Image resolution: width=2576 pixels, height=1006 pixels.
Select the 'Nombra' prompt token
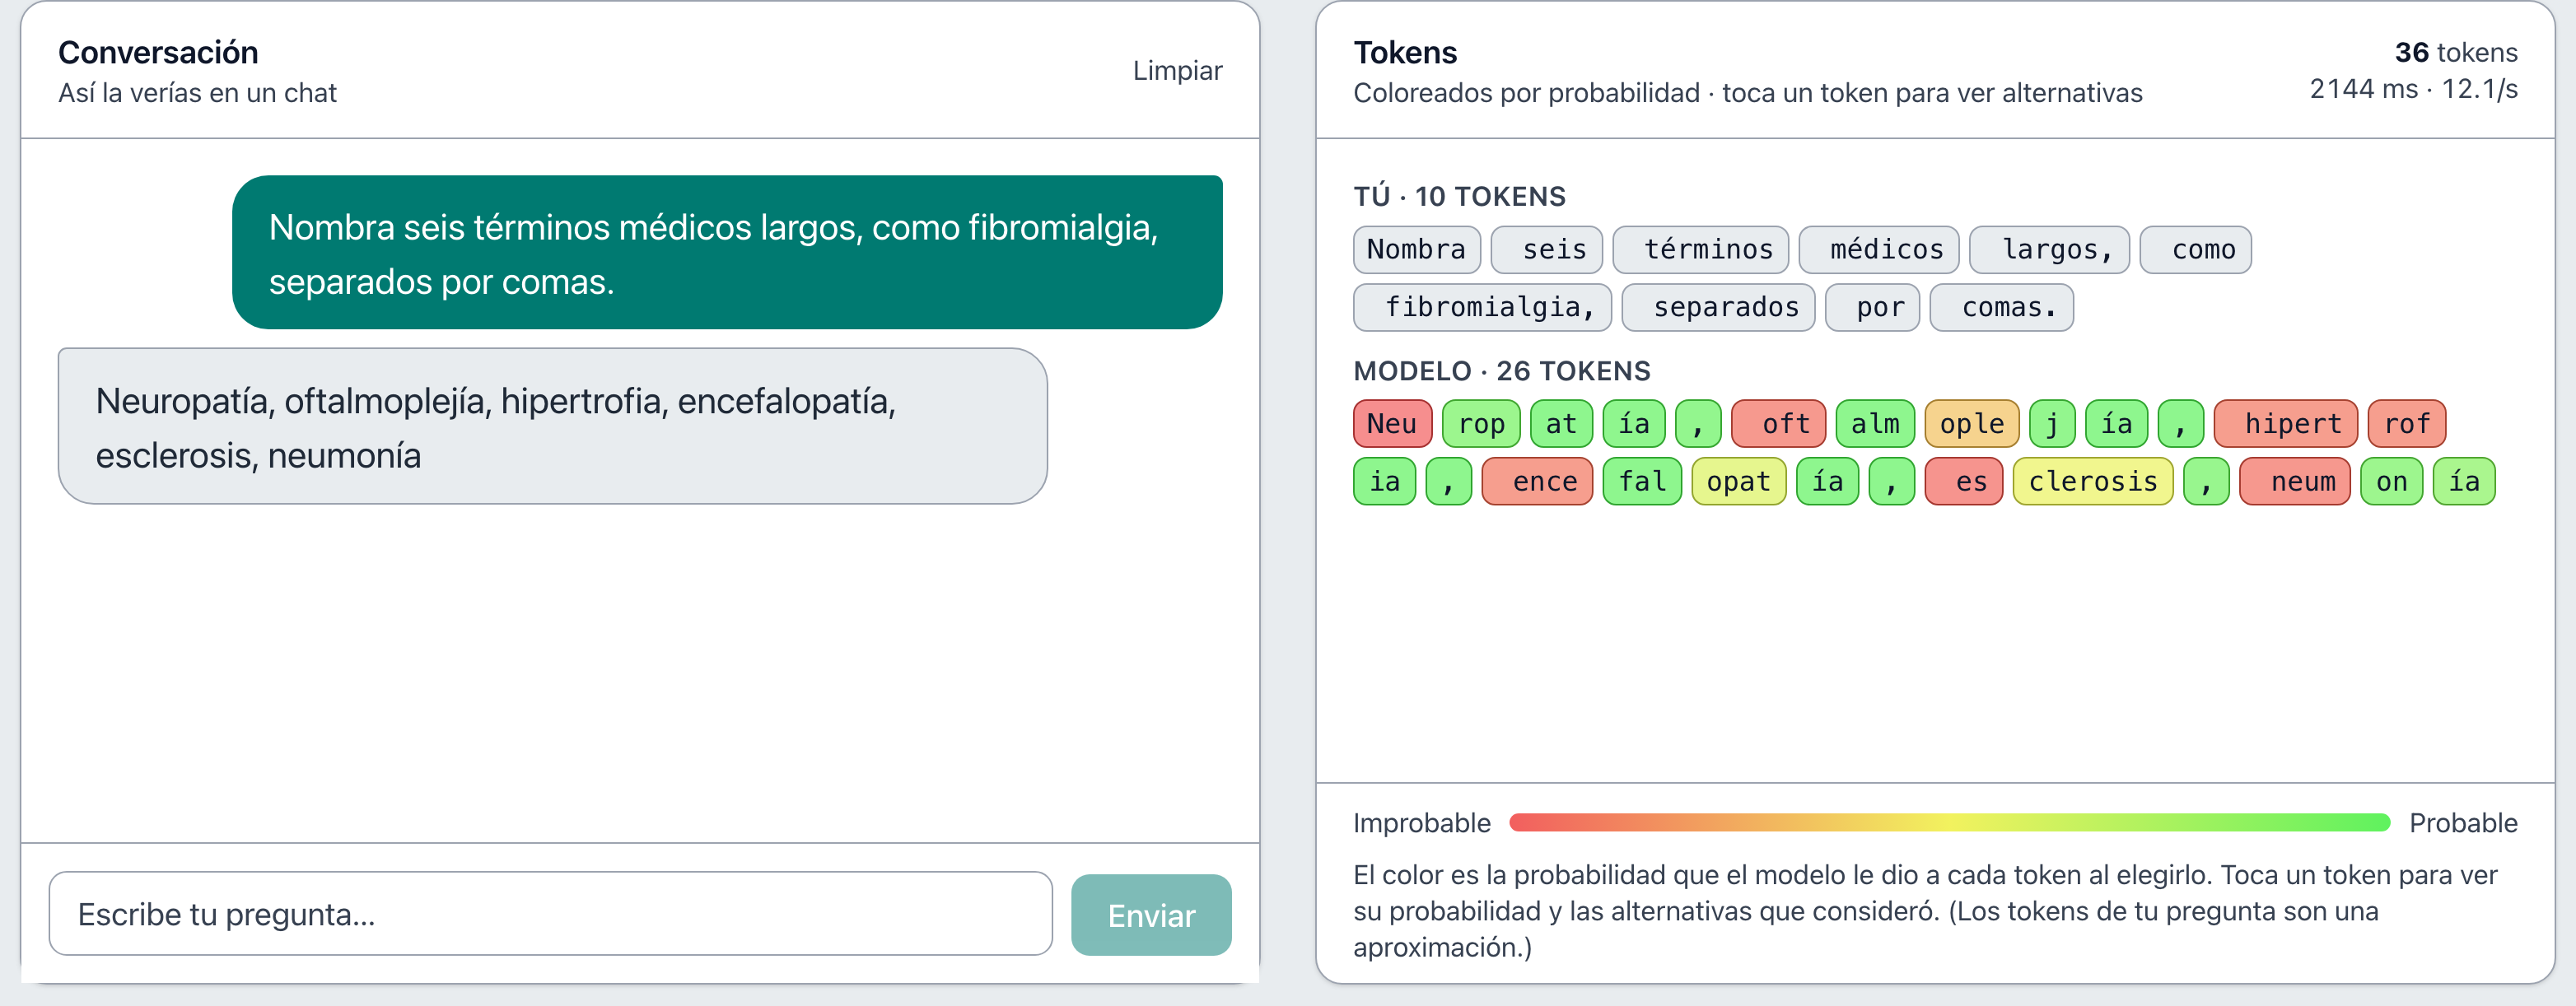pos(1416,250)
